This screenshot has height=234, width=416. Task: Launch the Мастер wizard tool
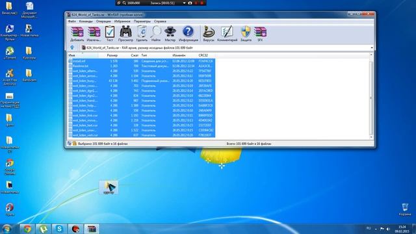tap(170, 34)
